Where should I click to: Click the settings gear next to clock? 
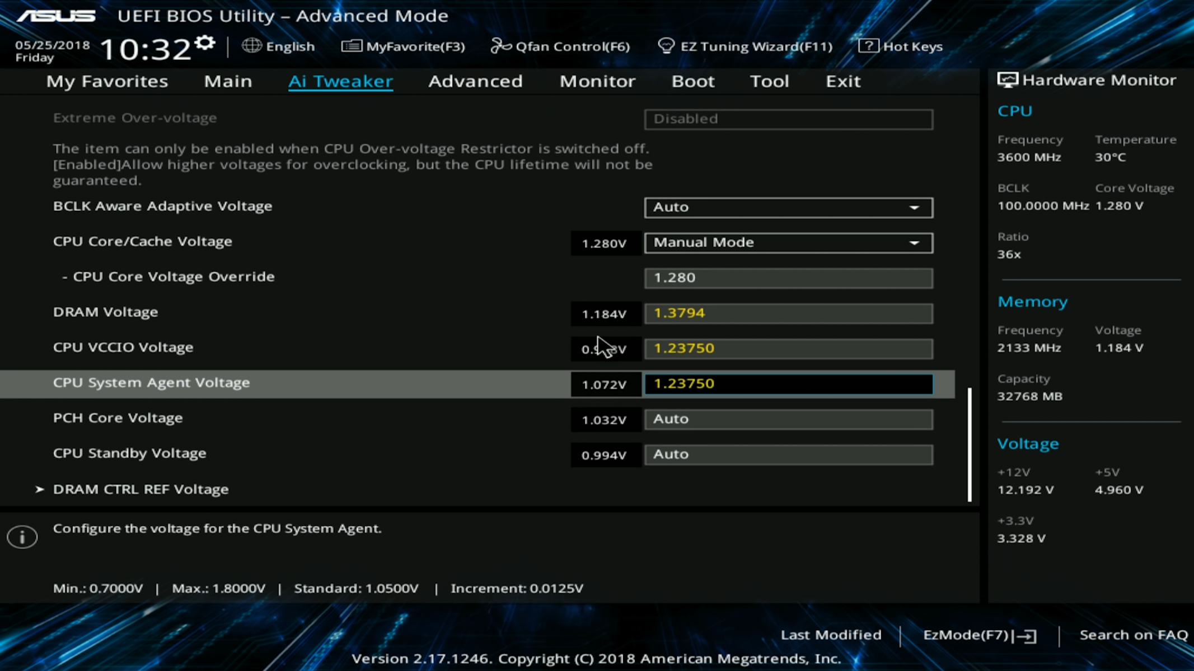pos(205,42)
